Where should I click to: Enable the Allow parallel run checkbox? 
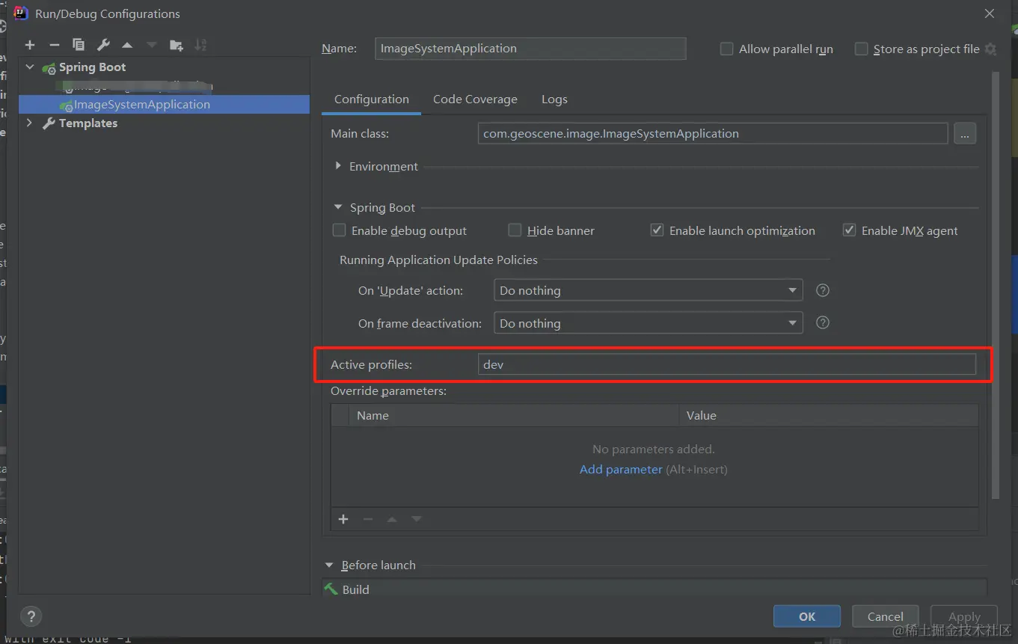tap(726, 49)
